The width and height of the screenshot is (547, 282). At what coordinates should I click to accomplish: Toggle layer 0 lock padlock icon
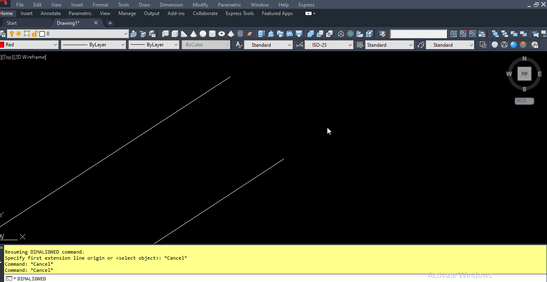pos(35,34)
